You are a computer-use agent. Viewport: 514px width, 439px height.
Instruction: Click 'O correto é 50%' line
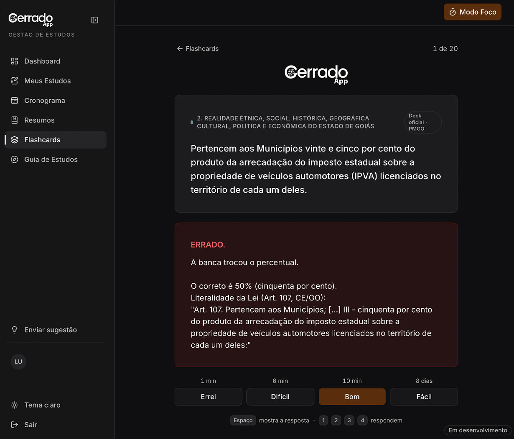[264, 286]
